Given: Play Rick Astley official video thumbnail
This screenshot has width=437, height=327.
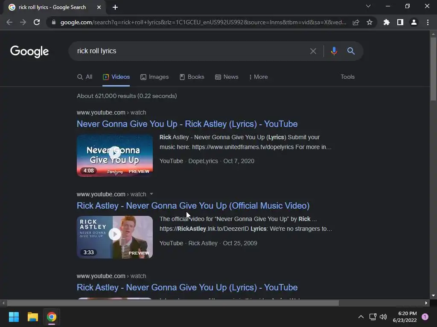Looking at the screenshot, I should pyautogui.click(x=115, y=237).
